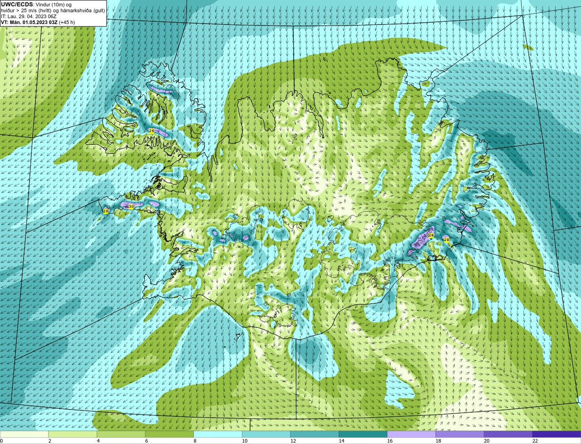Click the yellow "26" gust label left of "30"

point(106,212)
